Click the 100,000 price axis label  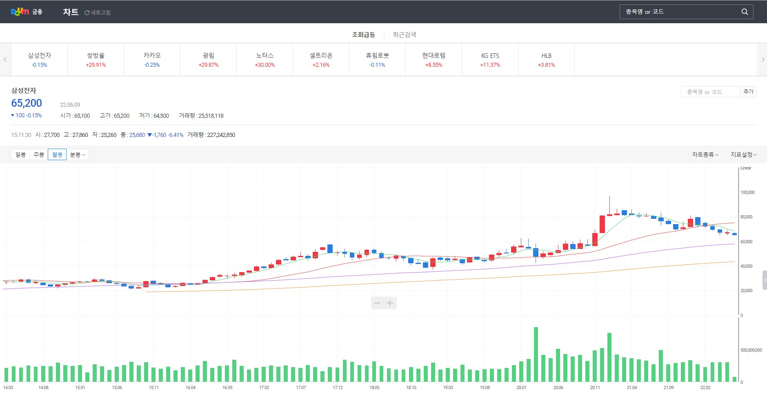coord(747,192)
